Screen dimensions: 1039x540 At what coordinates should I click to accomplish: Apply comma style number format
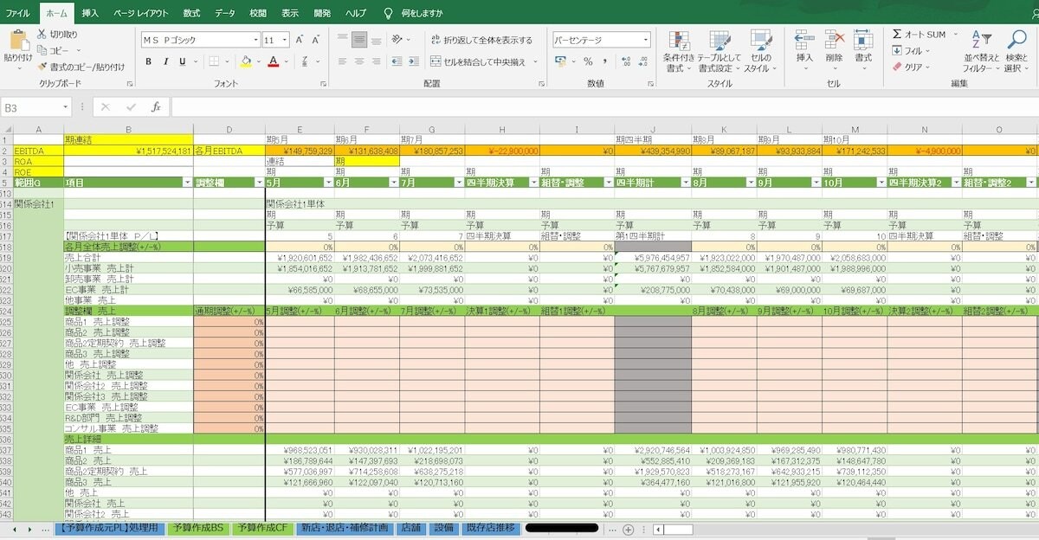pyautogui.click(x=605, y=61)
